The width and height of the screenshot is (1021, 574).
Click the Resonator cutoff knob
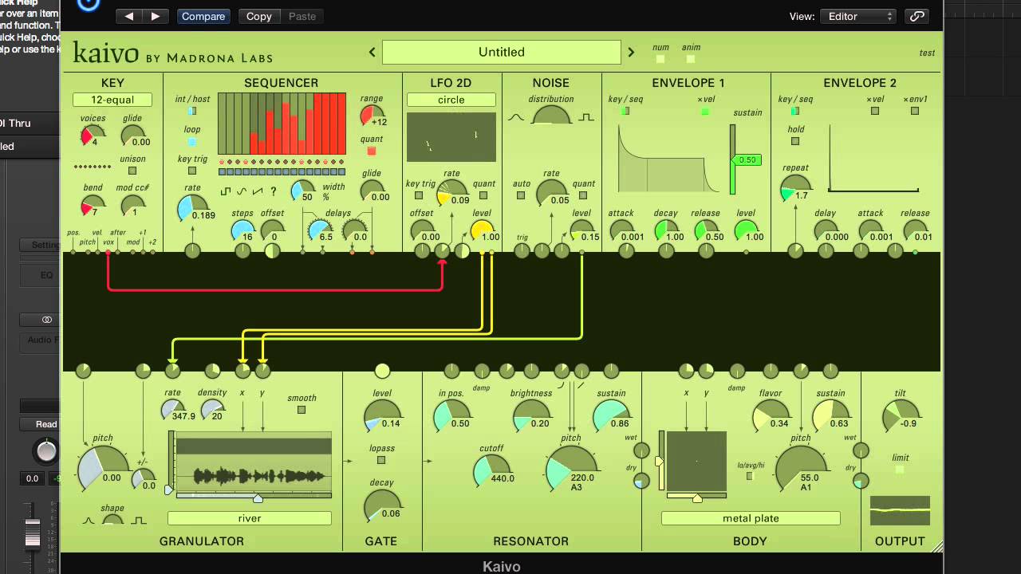click(x=491, y=470)
